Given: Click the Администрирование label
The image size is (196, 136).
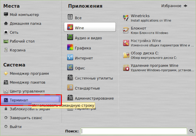Looking at the screenshot, I should [x=94, y=98].
